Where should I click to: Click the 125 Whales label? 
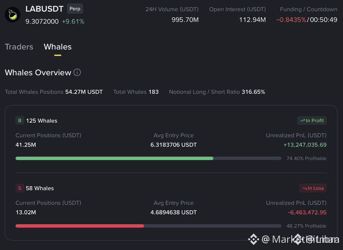(41, 121)
